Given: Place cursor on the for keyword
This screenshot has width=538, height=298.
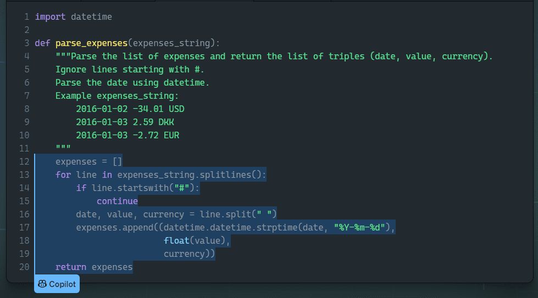Looking at the screenshot, I should (x=63, y=175).
